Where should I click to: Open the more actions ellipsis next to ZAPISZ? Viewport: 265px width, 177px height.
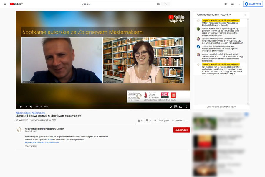pyautogui.click(x=187, y=121)
